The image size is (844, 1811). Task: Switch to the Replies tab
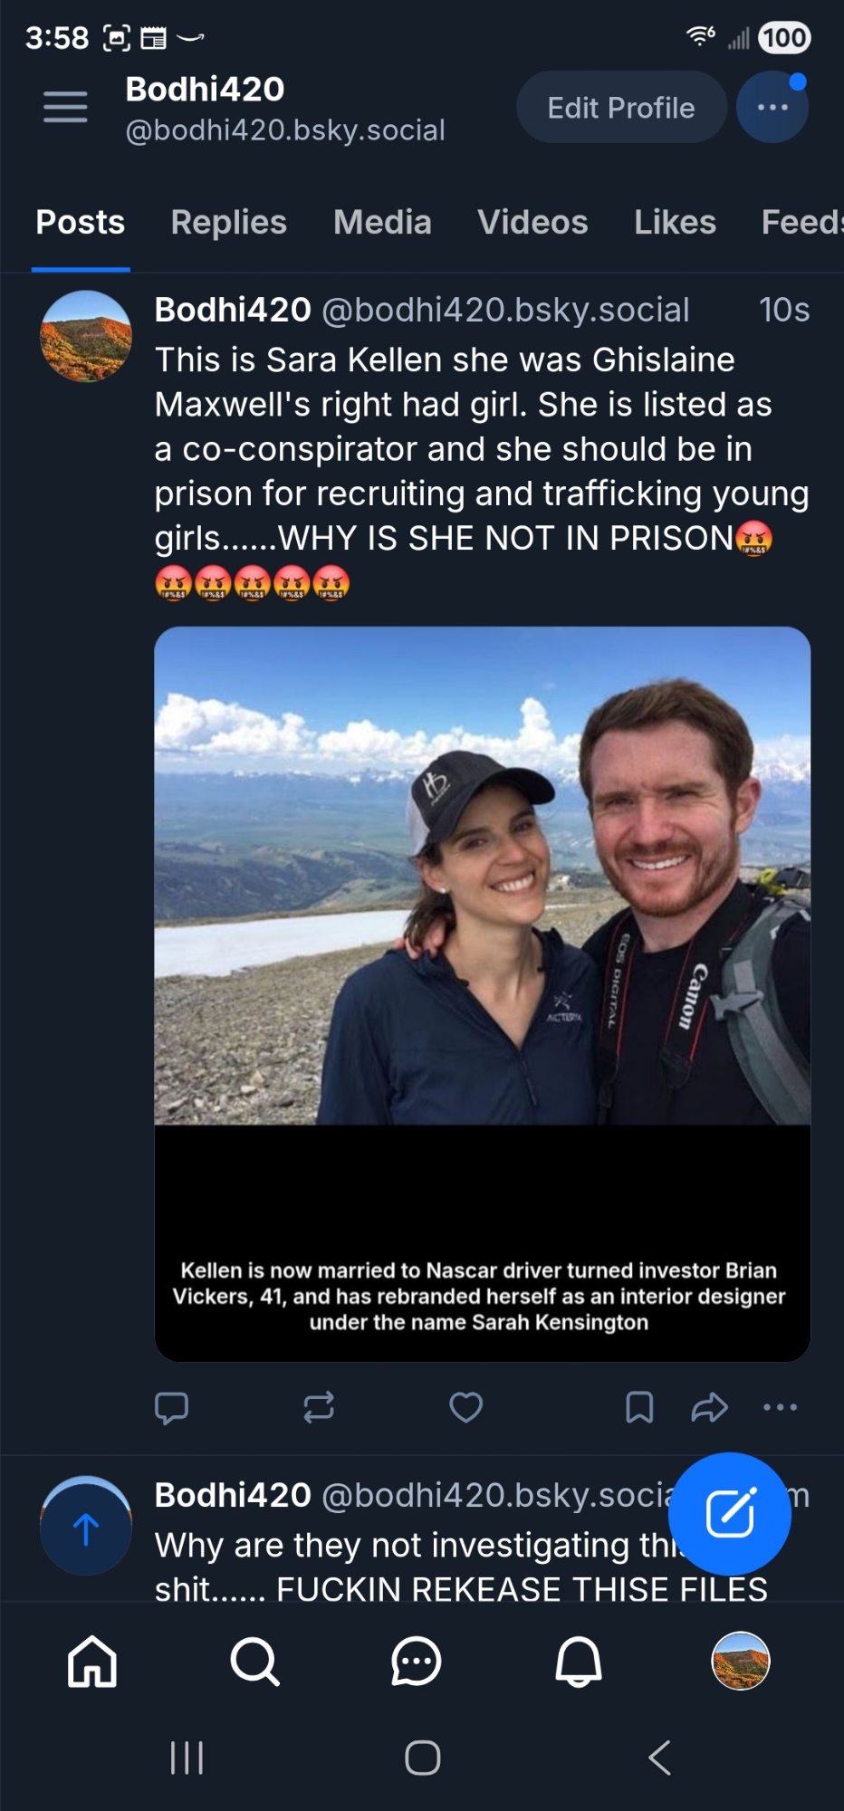tap(228, 223)
